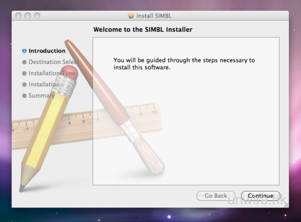Select the Installation Type step label
Image resolution: width=301 pixels, height=222 pixels.
pyautogui.click(x=52, y=73)
